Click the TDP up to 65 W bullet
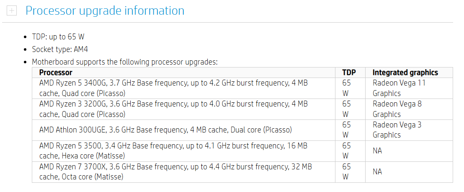 pyautogui.click(x=58, y=37)
